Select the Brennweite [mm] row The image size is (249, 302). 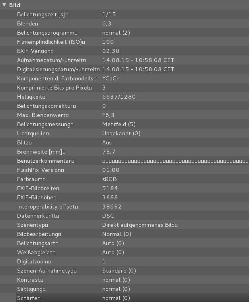point(41,152)
